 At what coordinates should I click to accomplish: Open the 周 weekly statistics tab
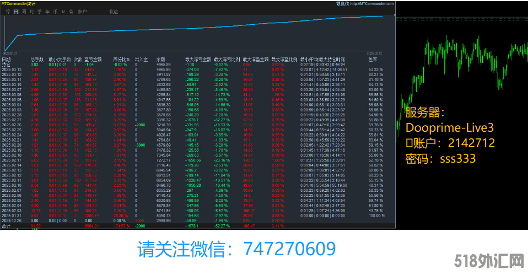24,12
